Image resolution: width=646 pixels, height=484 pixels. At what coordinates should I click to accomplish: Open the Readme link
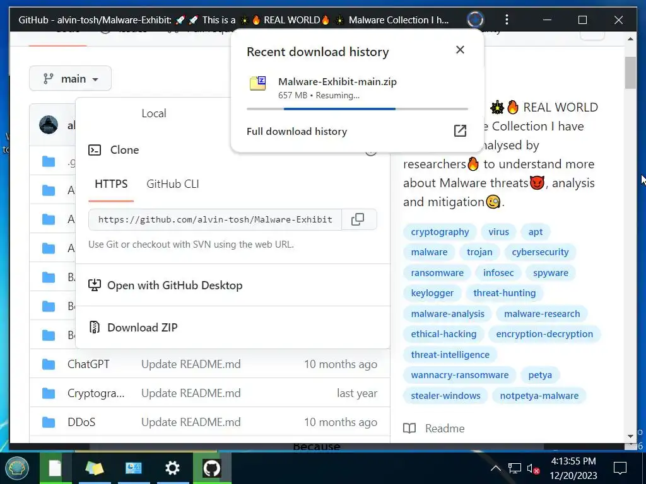[445, 429]
